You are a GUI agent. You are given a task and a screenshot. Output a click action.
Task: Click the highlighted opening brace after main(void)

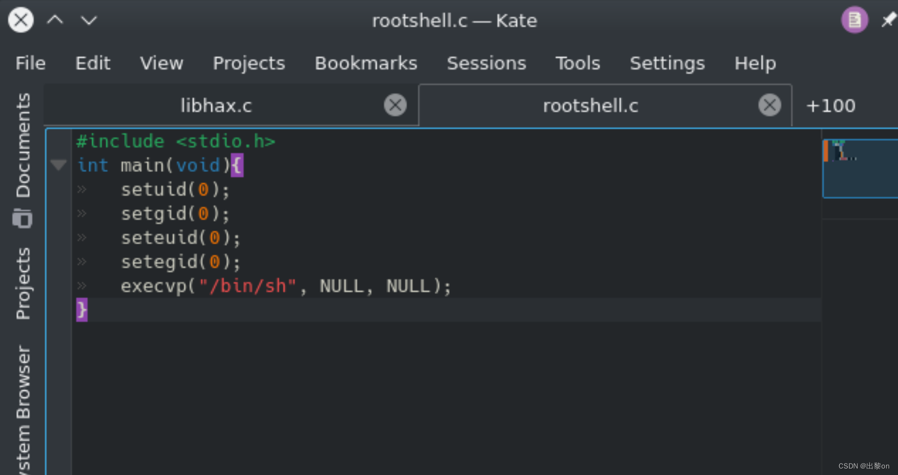tap(237, 165)
